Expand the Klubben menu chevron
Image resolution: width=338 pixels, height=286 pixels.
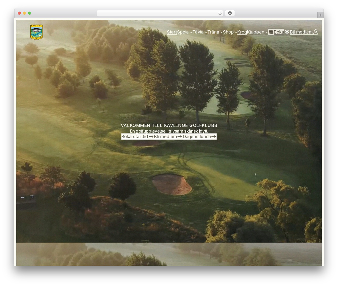[266, 32]
